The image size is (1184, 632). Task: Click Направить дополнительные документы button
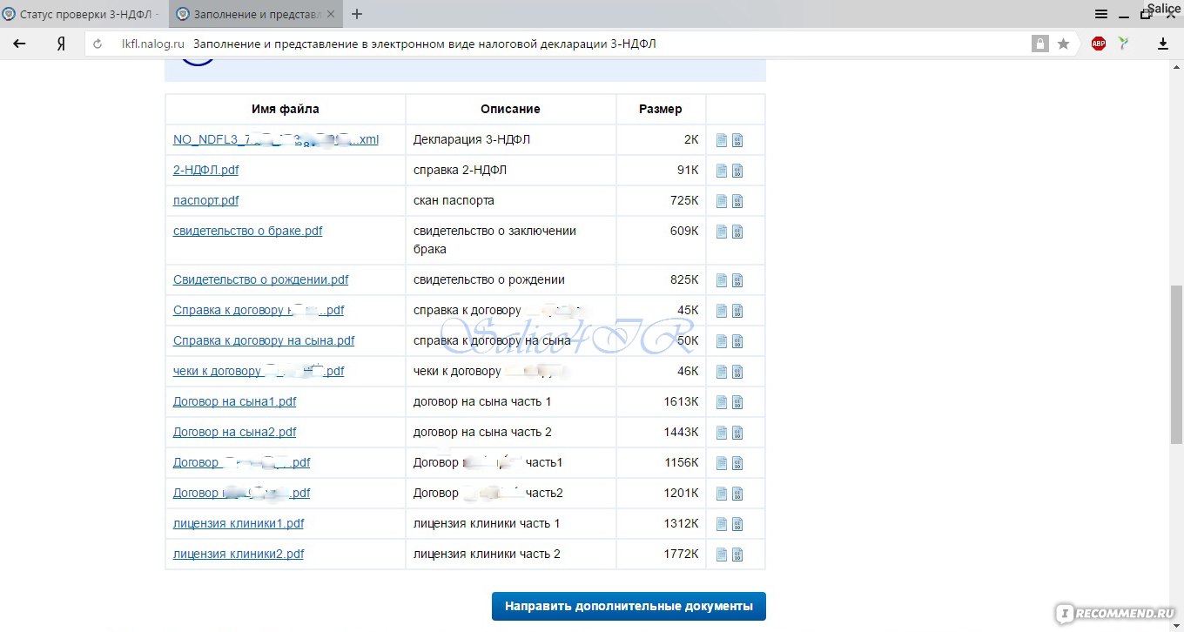click(x=629, y=606)
